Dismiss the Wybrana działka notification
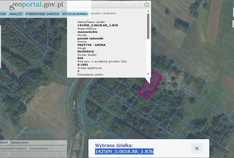This screenshot has width=234, height=158. 197,148
